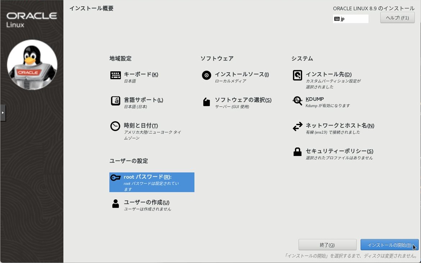Open the keyboard settings icon
Viewport: 421px width, 263px height.
coord(116,76)
